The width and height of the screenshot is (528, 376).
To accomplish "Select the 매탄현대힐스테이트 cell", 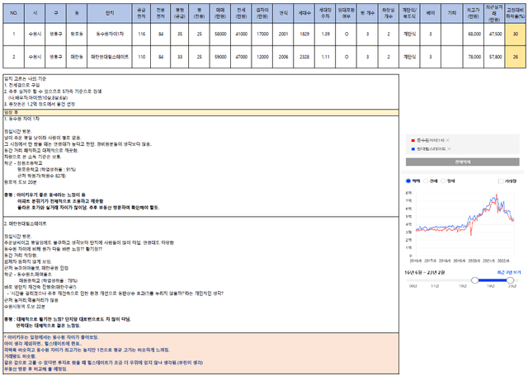I will click(110, 57).
